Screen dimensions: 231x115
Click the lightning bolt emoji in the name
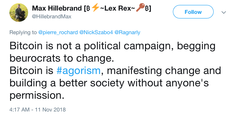[x=95, y=8]
